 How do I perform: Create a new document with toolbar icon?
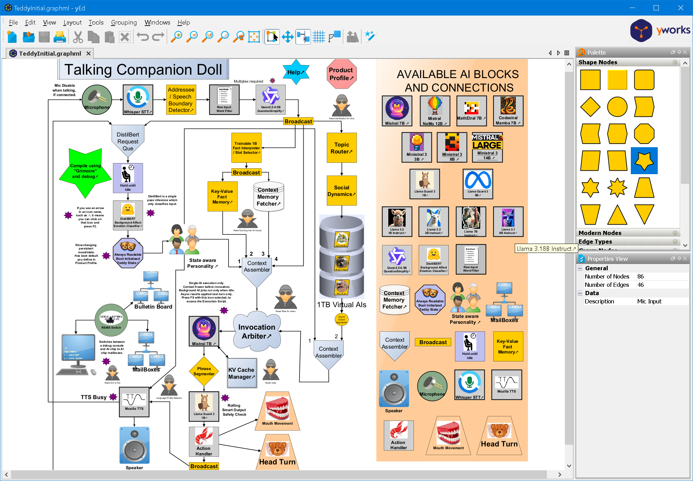(12, 37)
